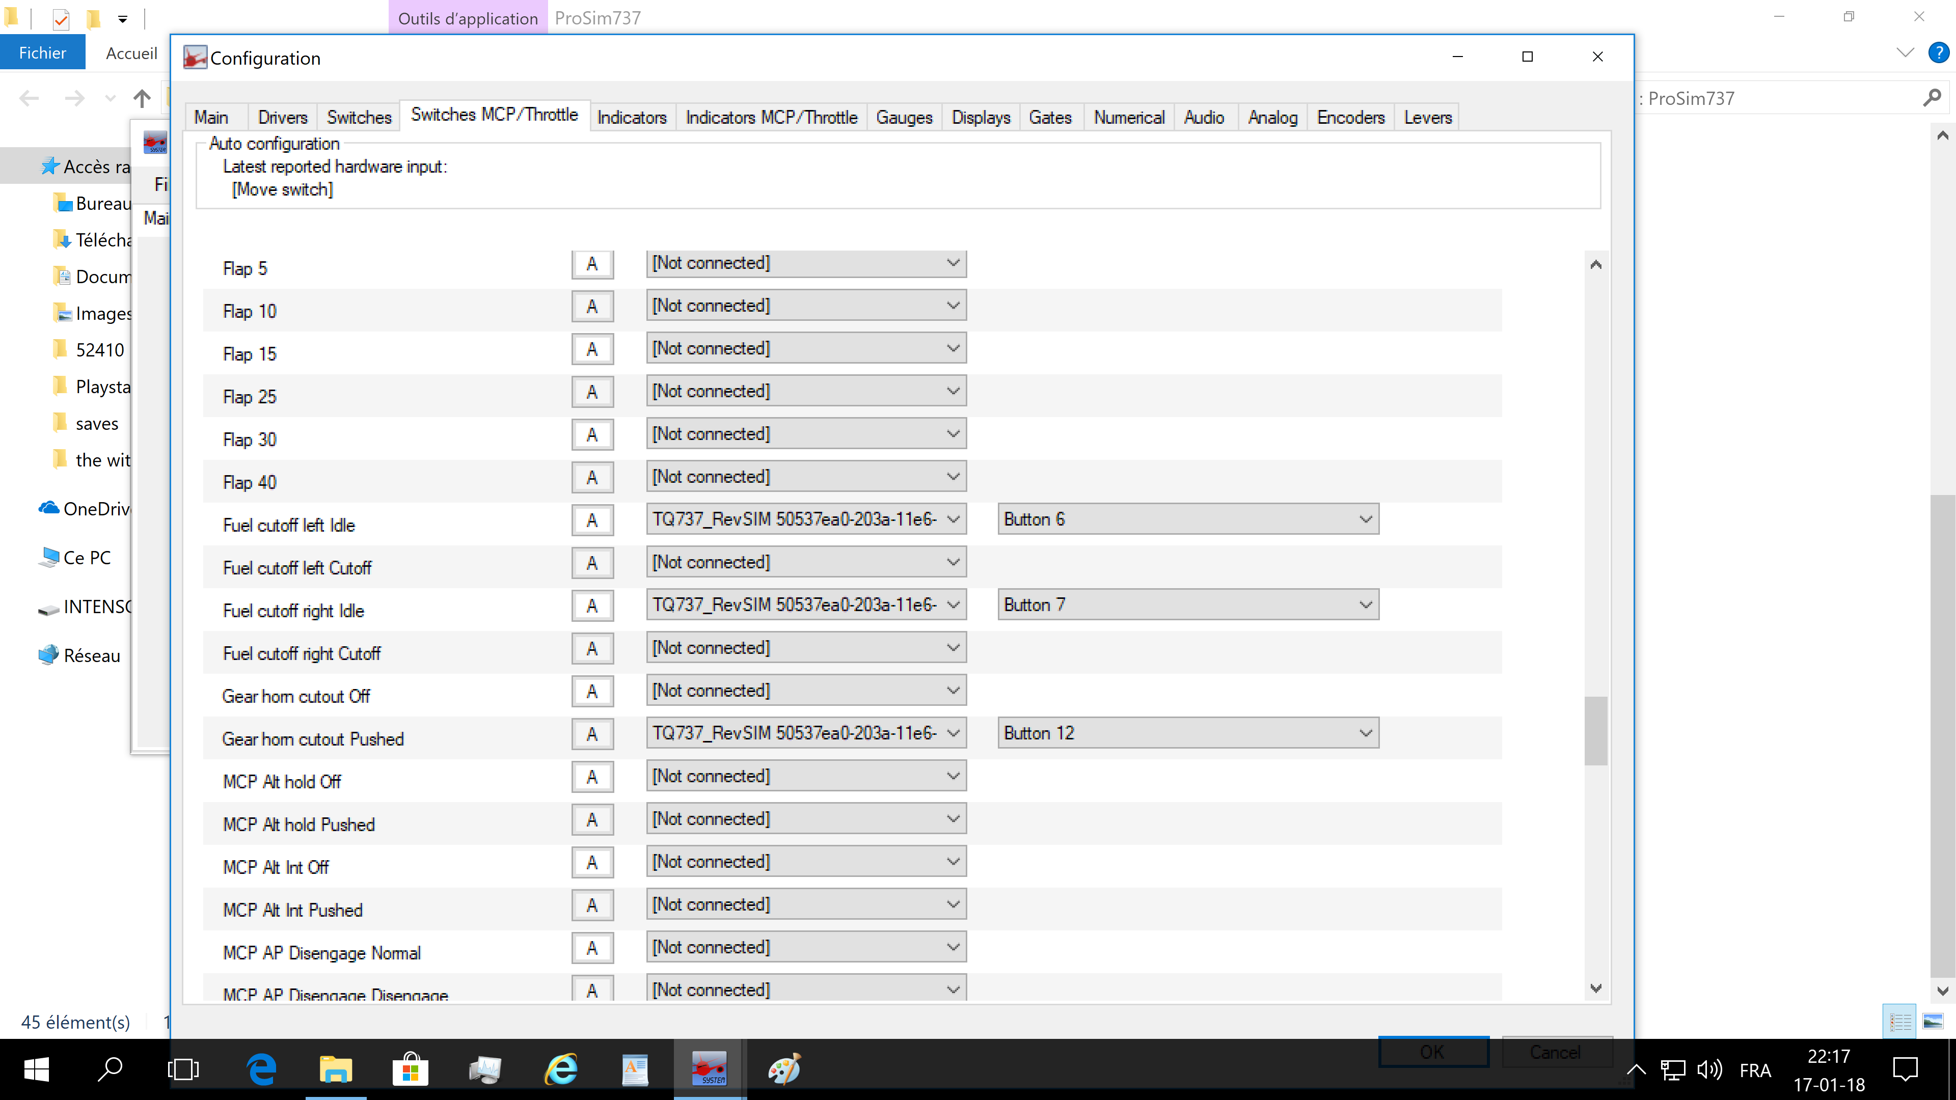
Task: Open the Task View icon
Action: click(x=183, y=1069)
